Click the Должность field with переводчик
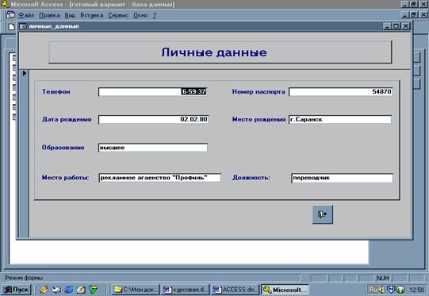The width and height of the screenshot is (429, 296). click(x=343, y=178)
